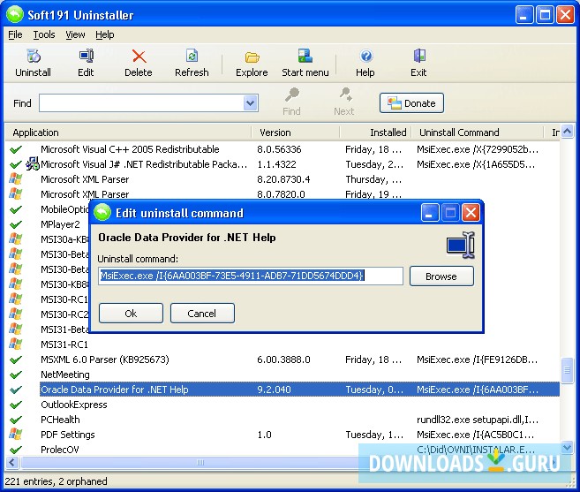Select the Microsoft Visual J# .NET Redistributable row

pos(282,164)
